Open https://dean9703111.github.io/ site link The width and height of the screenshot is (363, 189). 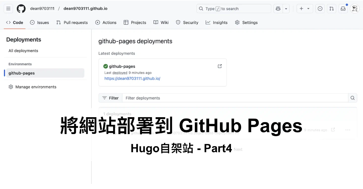132,78
